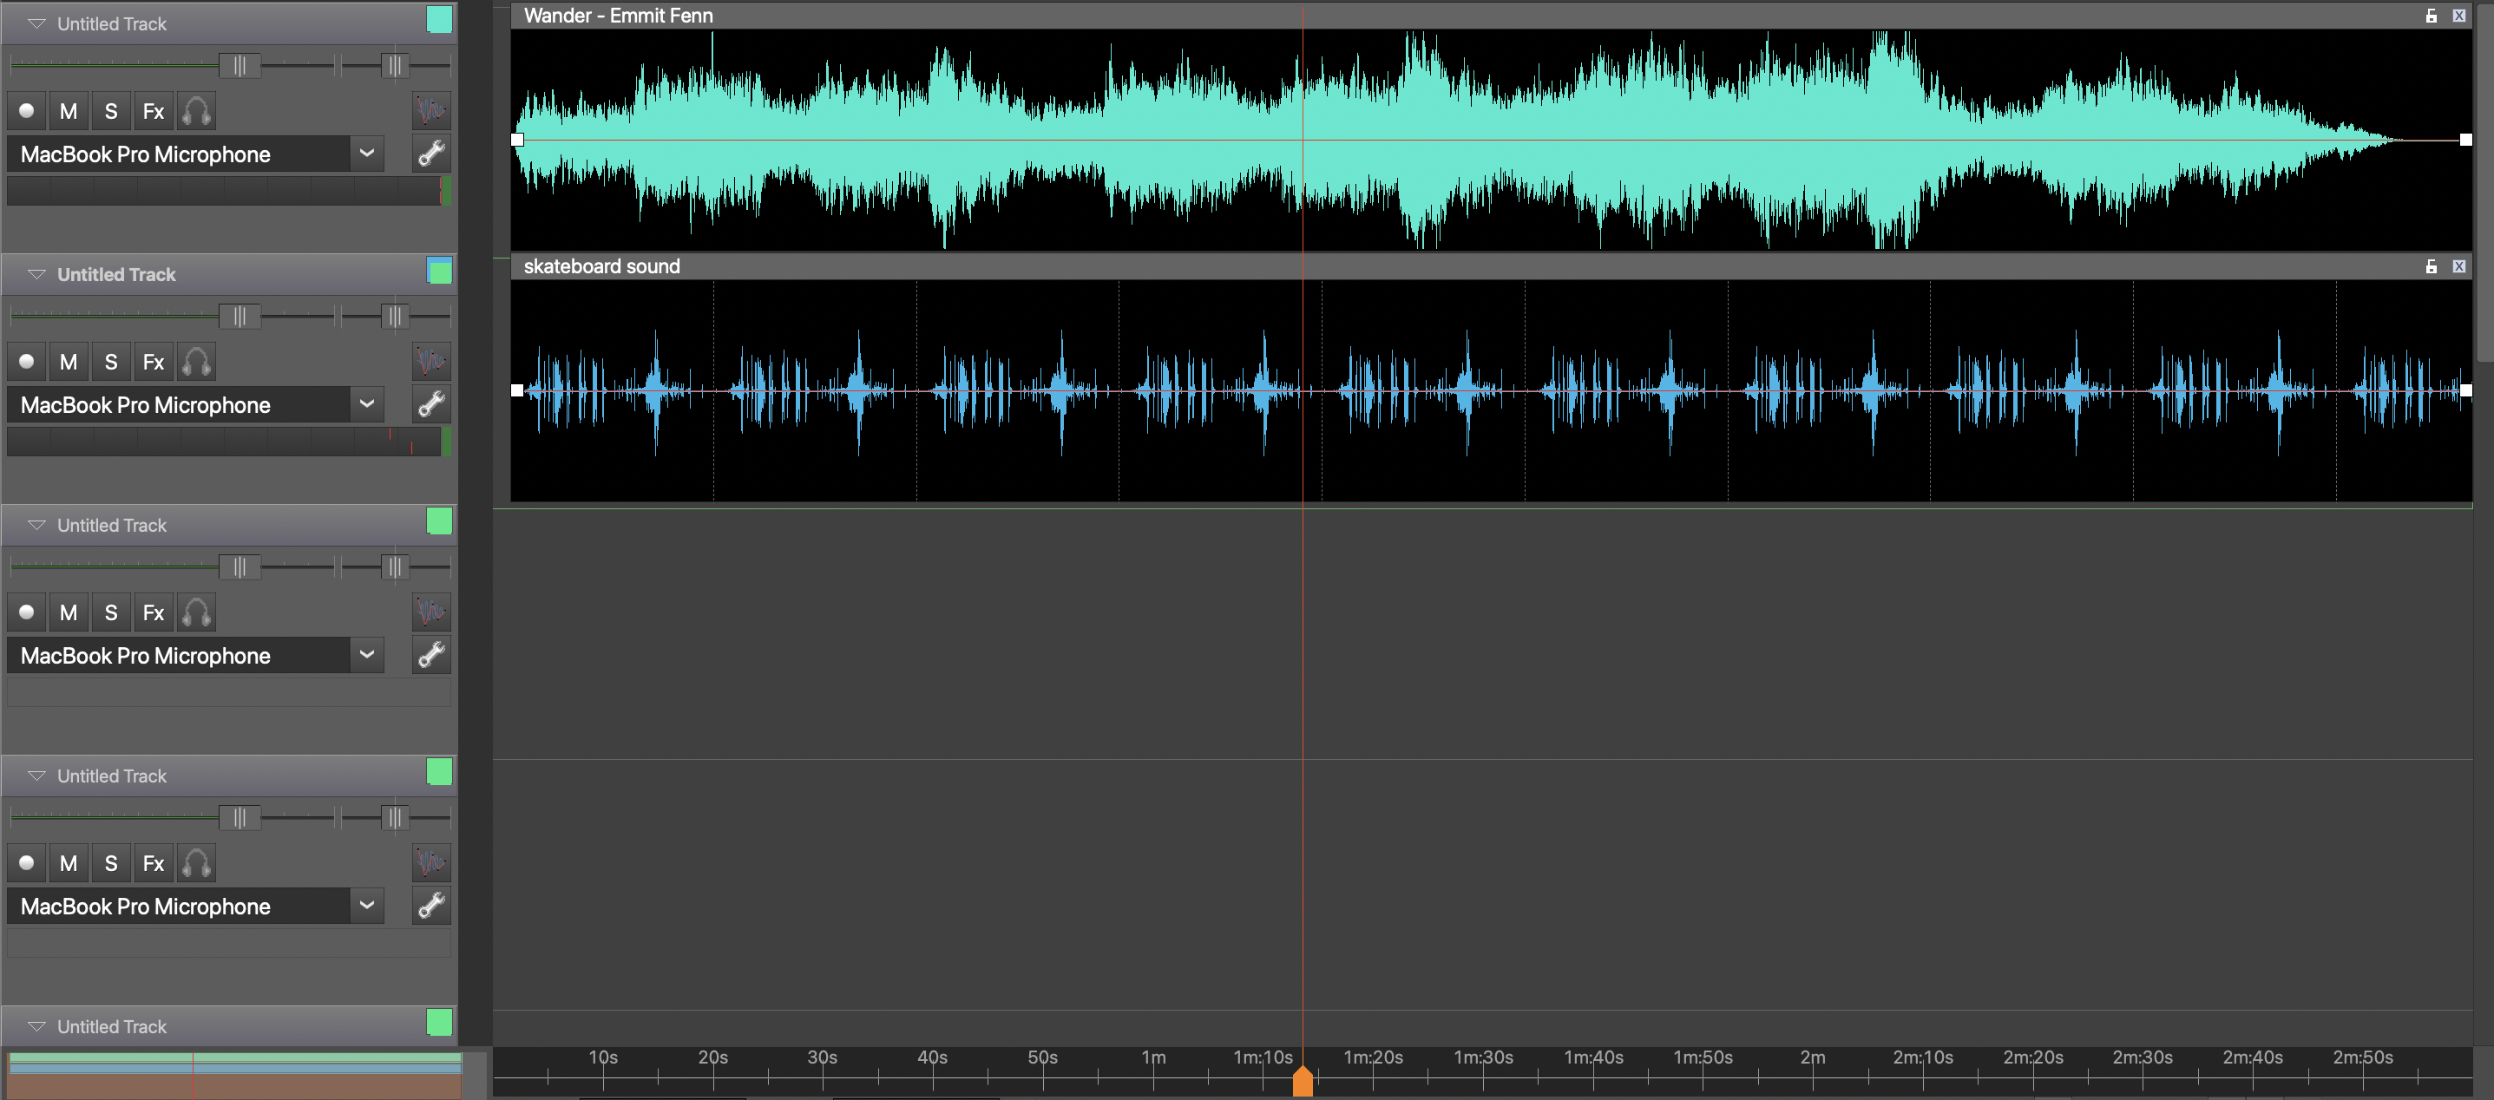This screenshot has height=1100, width=2494.
Task: Arm recording on the third track
Action: 27,612
